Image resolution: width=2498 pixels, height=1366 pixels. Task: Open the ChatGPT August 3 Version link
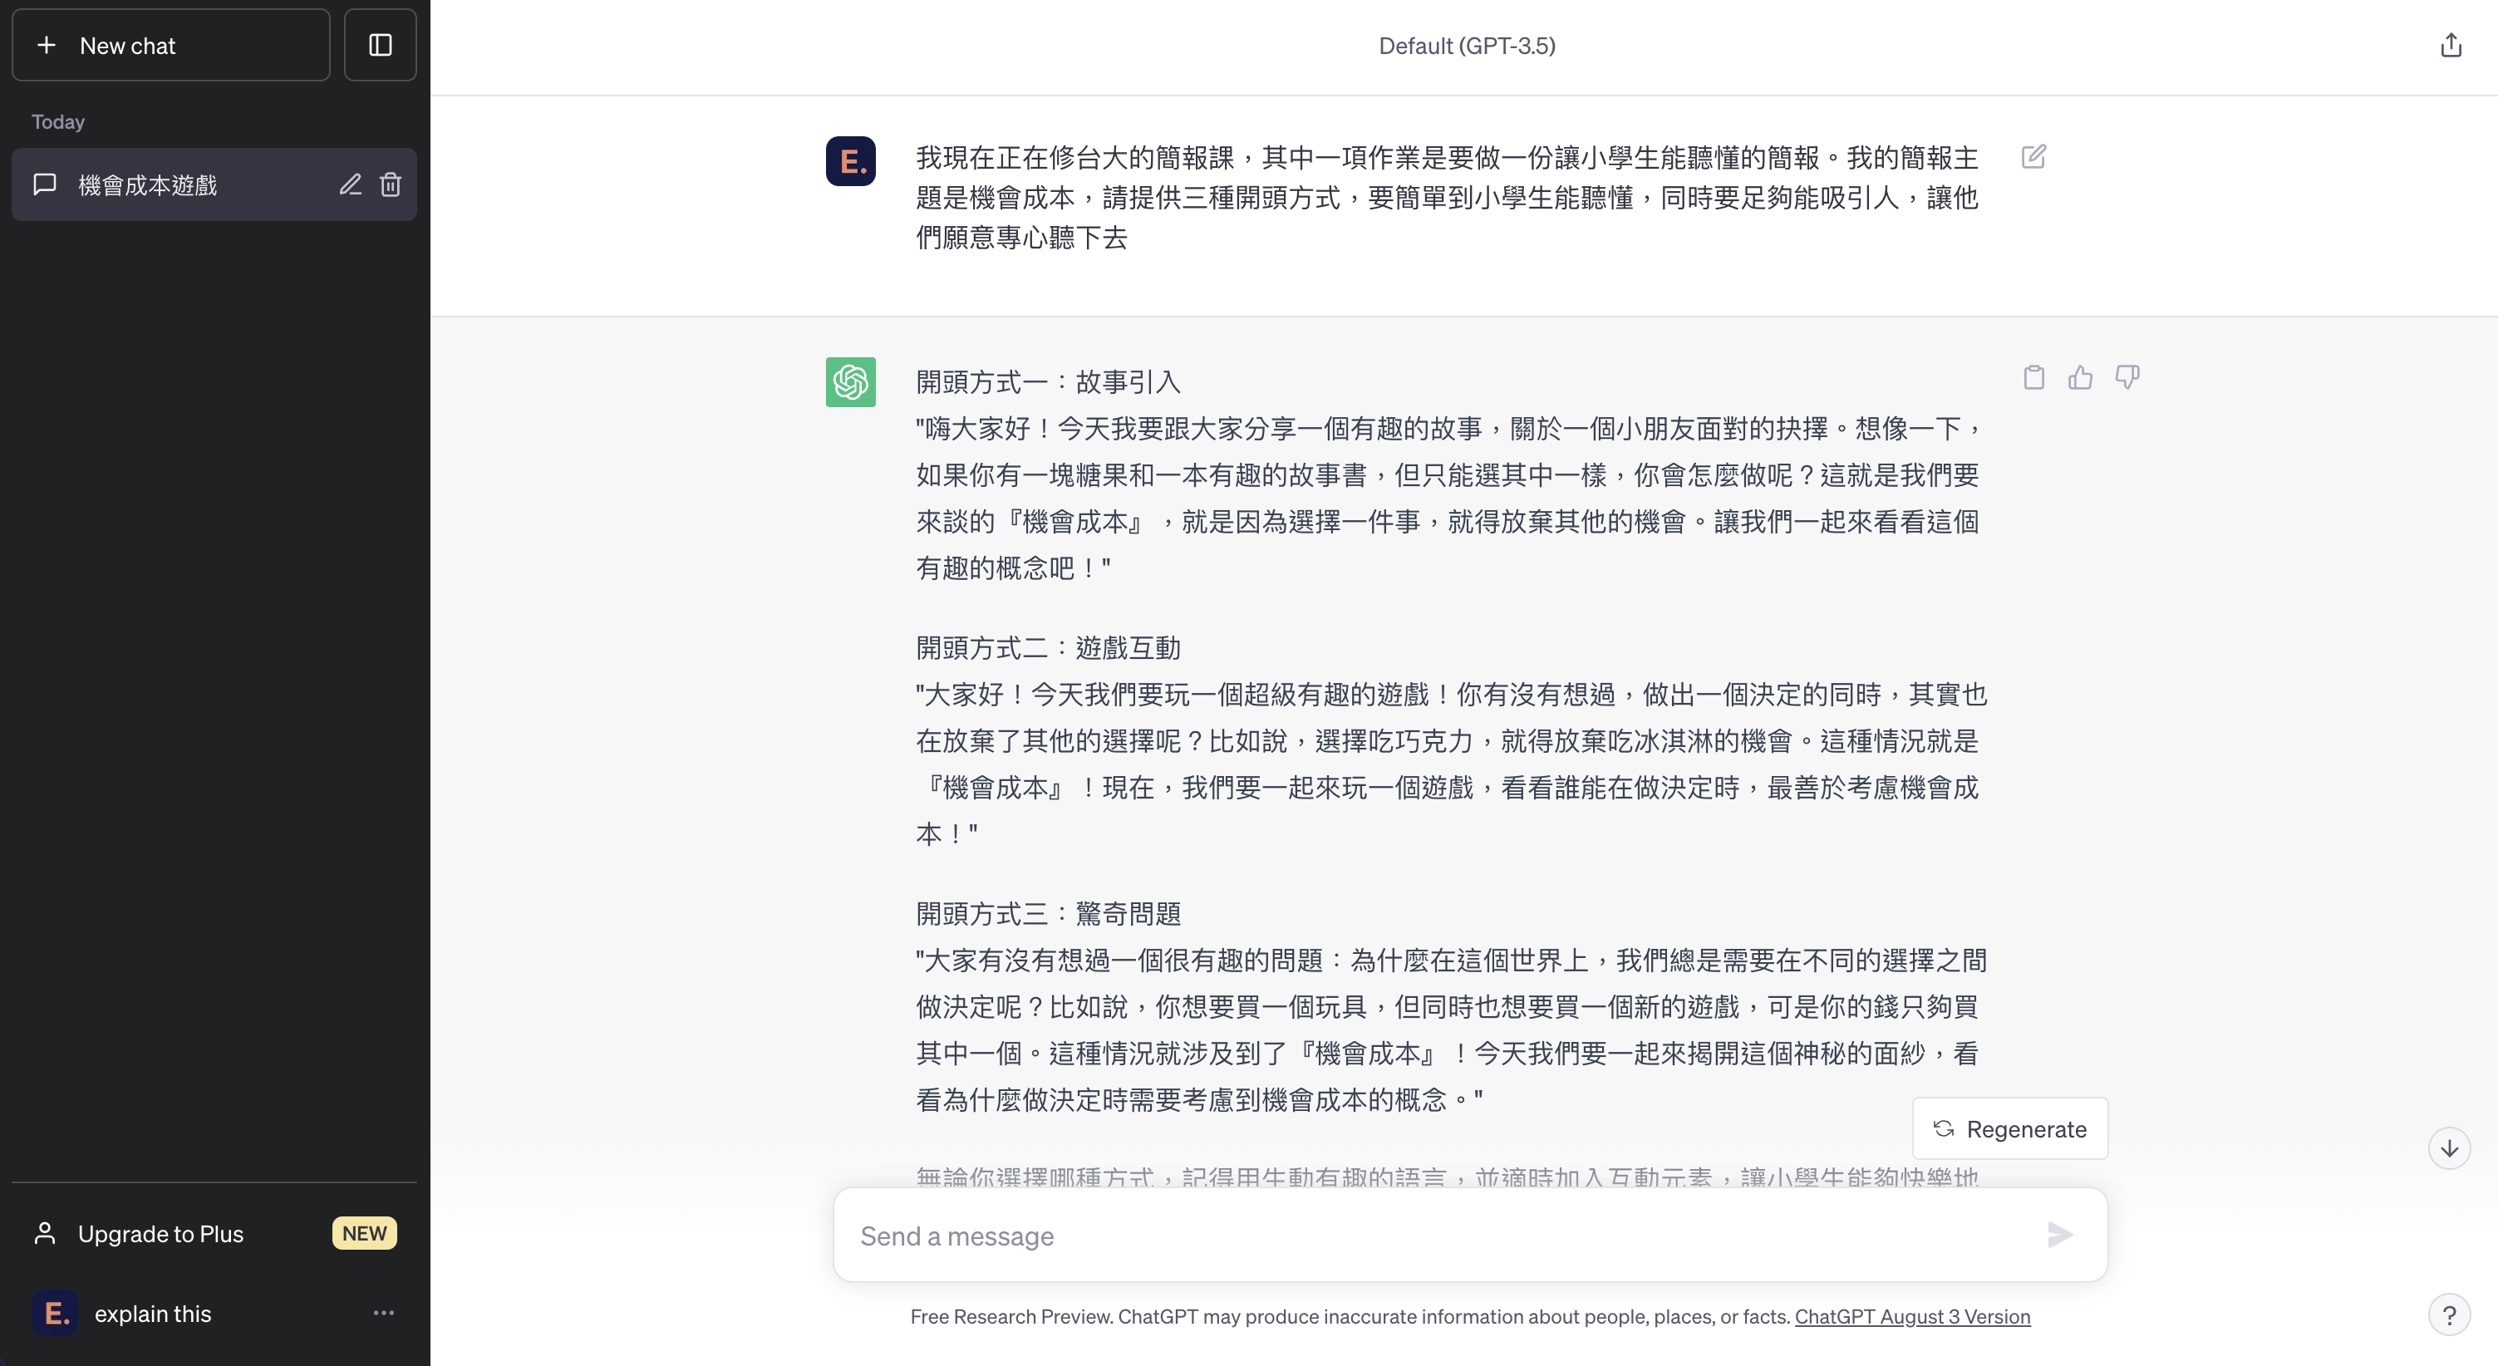pos(1912,1316)
